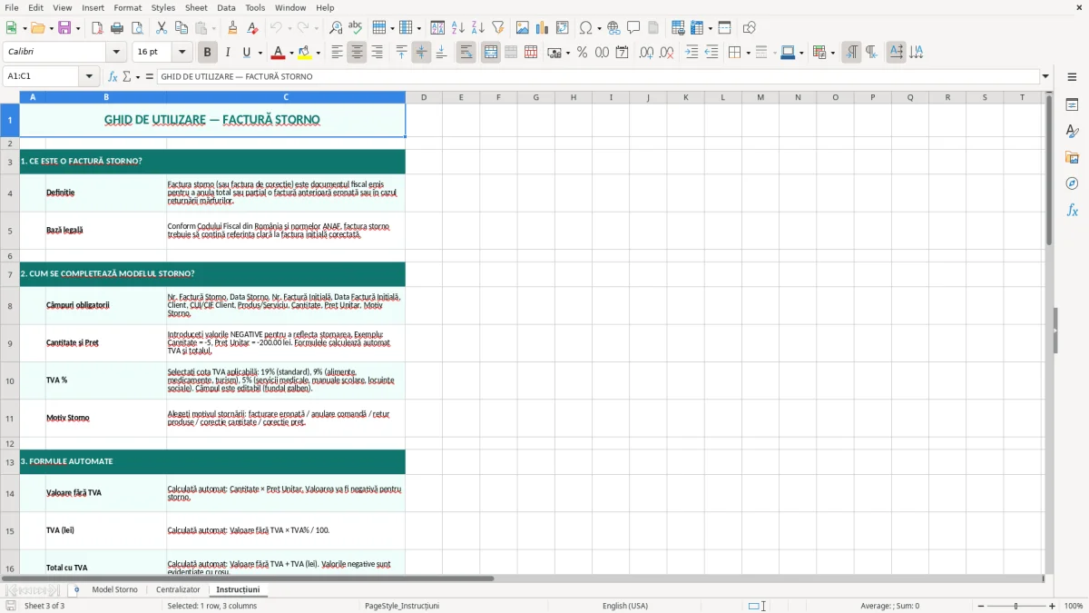This screenshot has width=1089, height=613.
Task: Toggle the AutoFilter funnel icon
Action: coord(498,28)
